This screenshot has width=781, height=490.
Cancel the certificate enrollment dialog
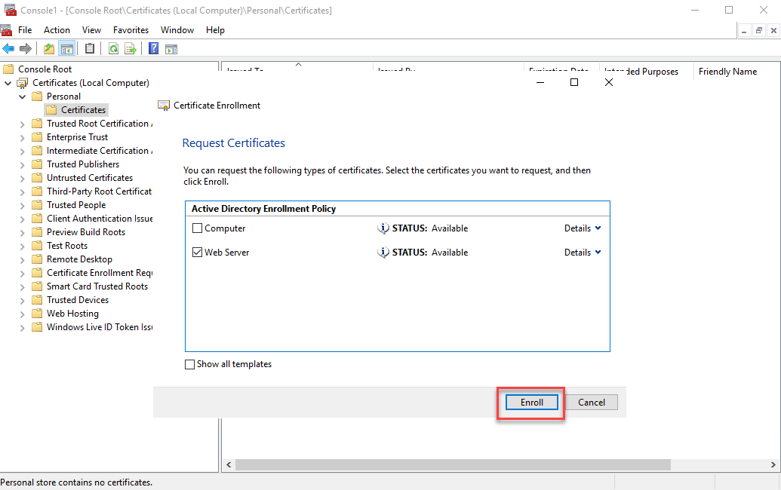pyautogui.click(x=591, y=403)
